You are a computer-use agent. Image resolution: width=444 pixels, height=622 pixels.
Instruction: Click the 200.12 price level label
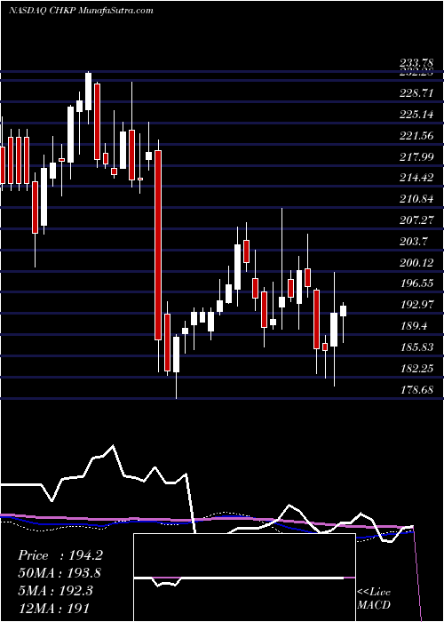[416, 263]
